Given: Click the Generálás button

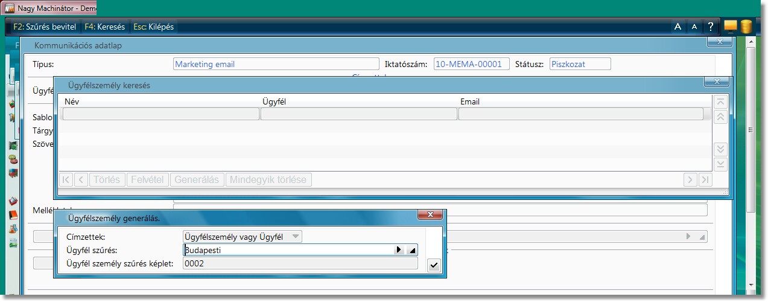Looking at the screenshot, I should click(x=197, y=179).
